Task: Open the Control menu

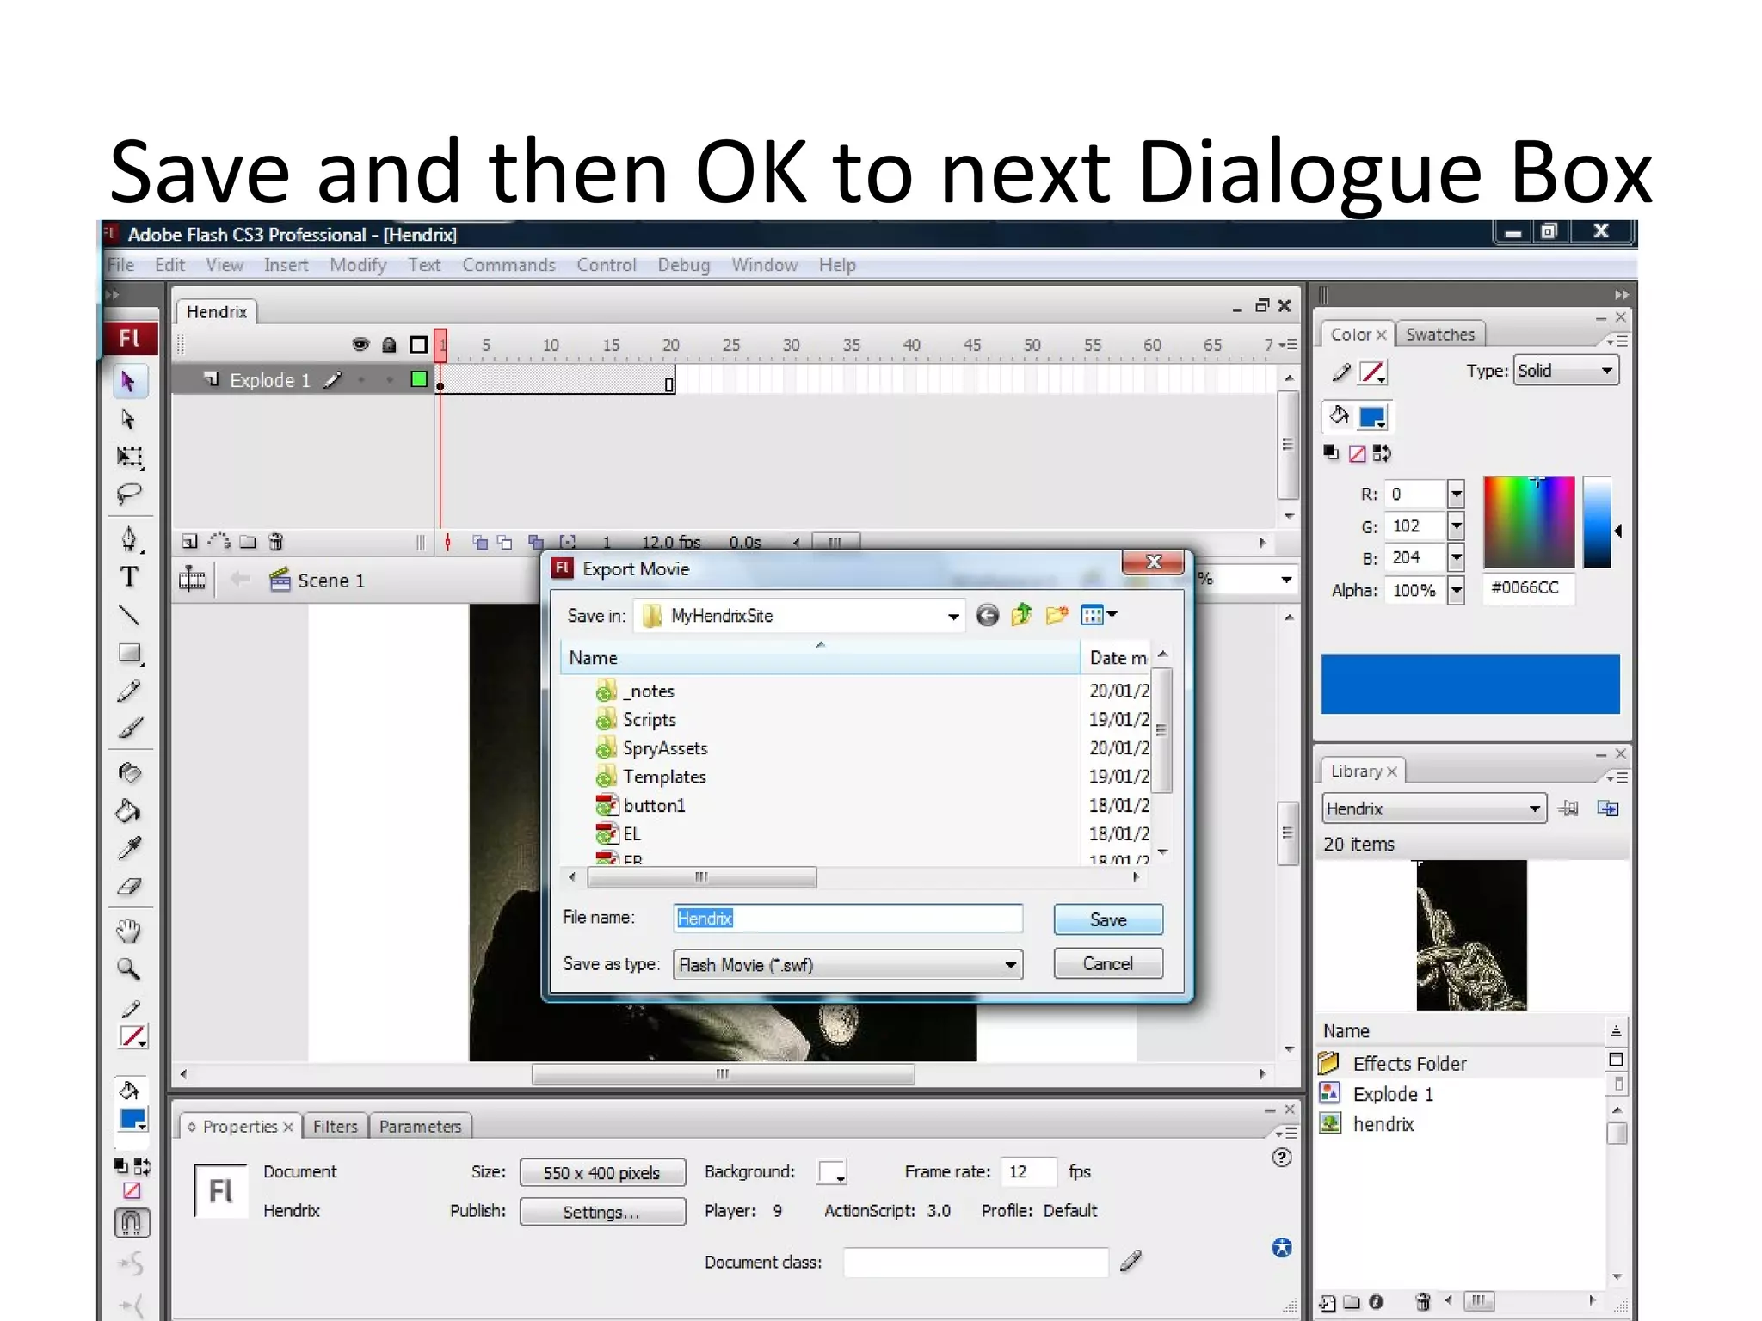Action: tap(607, 265)
